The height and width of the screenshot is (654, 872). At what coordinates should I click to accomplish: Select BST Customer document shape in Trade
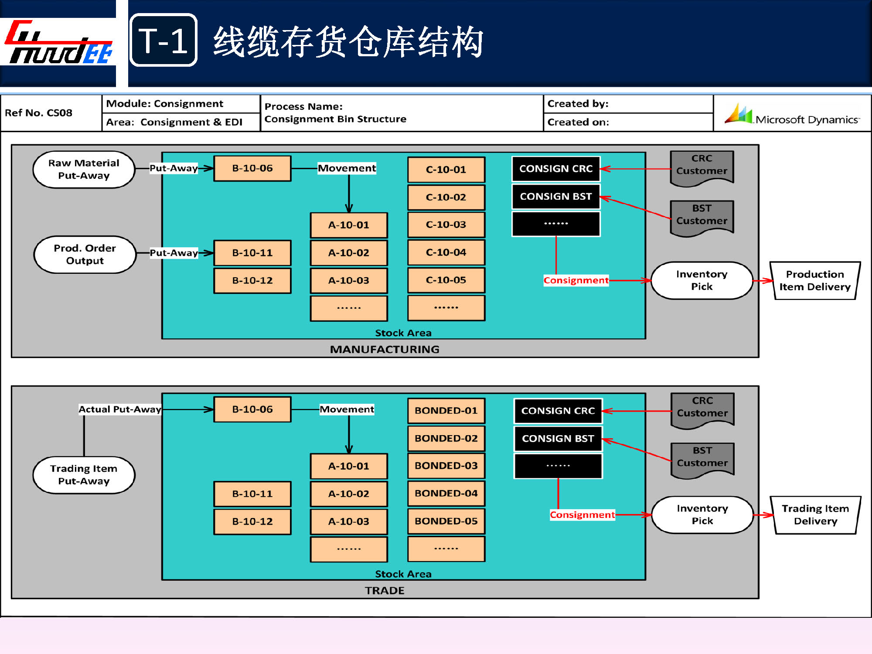point(702,457)
